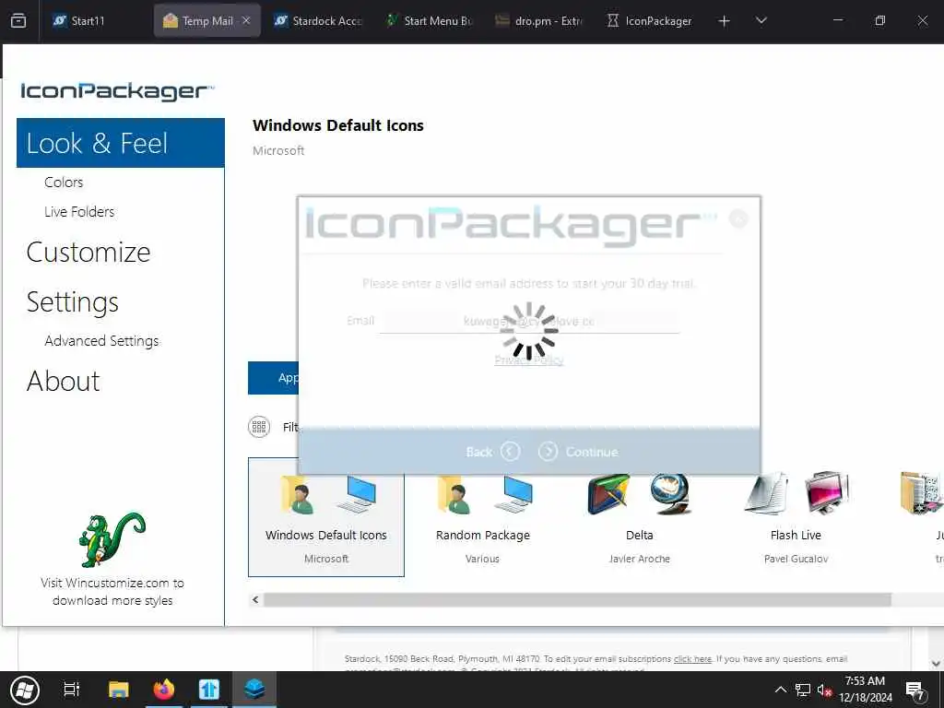Click the Wincustomize gecko mascot icon
Viewport: 944px width, 708px height.
coord(112,539)
